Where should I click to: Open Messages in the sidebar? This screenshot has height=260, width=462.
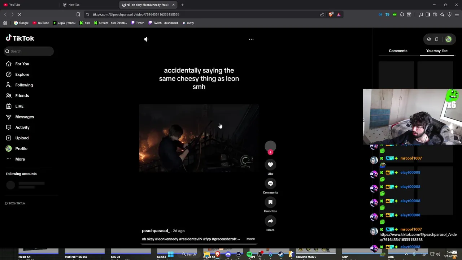click(x=20, y=117)
